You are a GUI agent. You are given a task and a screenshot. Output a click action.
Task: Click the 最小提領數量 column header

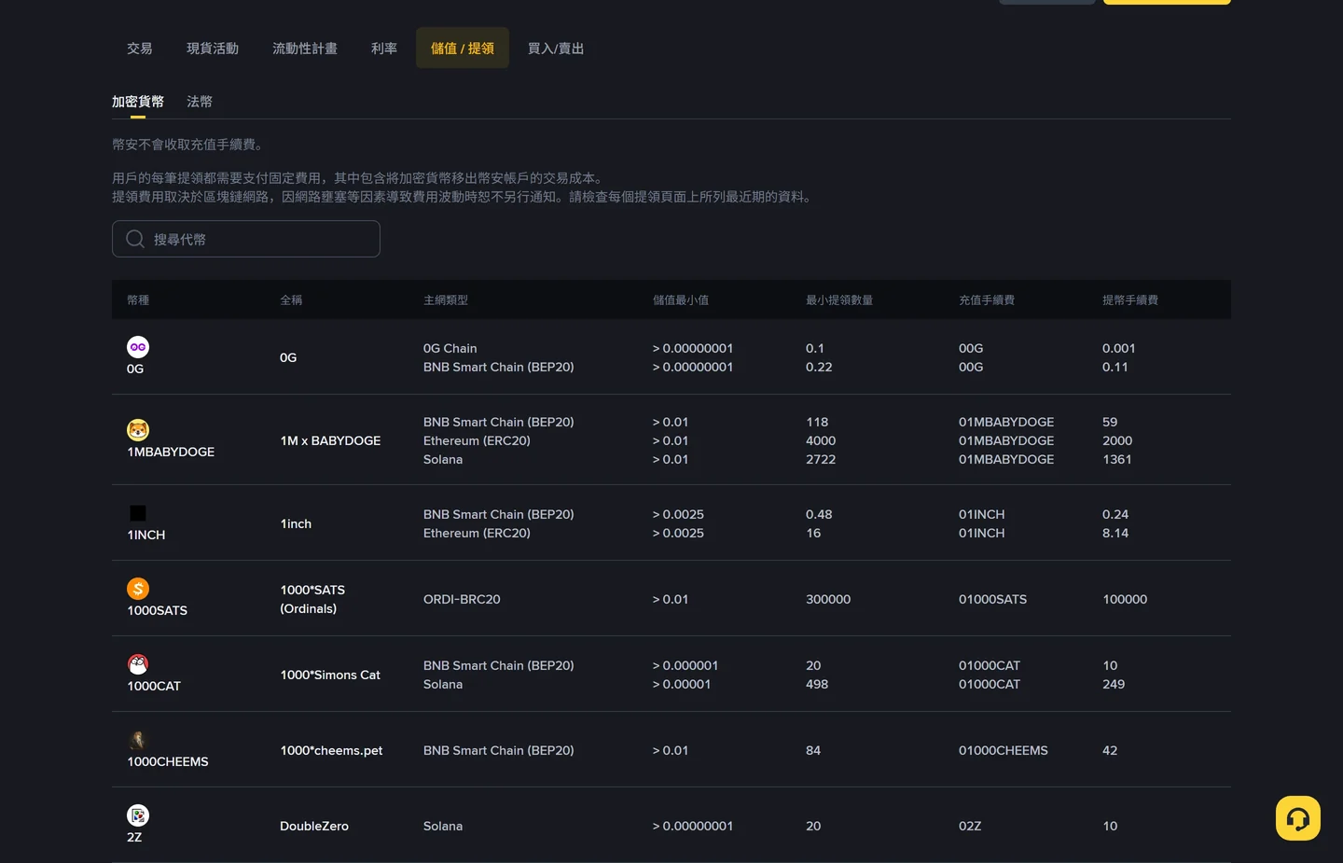pos(839,300)
